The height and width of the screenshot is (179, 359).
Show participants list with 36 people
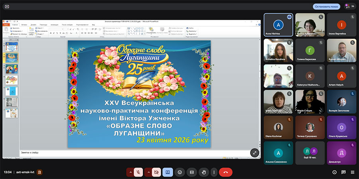349,6
